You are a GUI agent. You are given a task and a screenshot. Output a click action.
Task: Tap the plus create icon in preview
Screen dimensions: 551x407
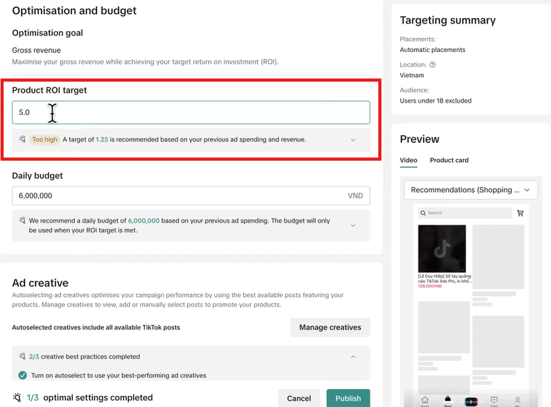click(471, 401)
